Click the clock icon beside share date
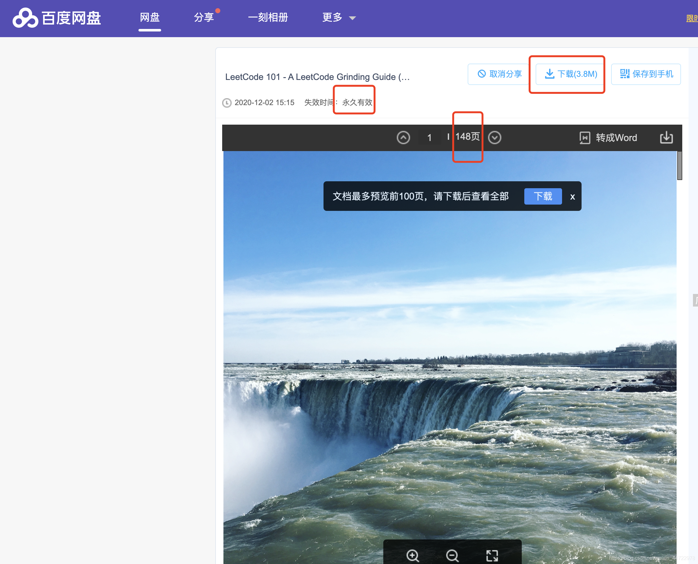 click(227, 103)
